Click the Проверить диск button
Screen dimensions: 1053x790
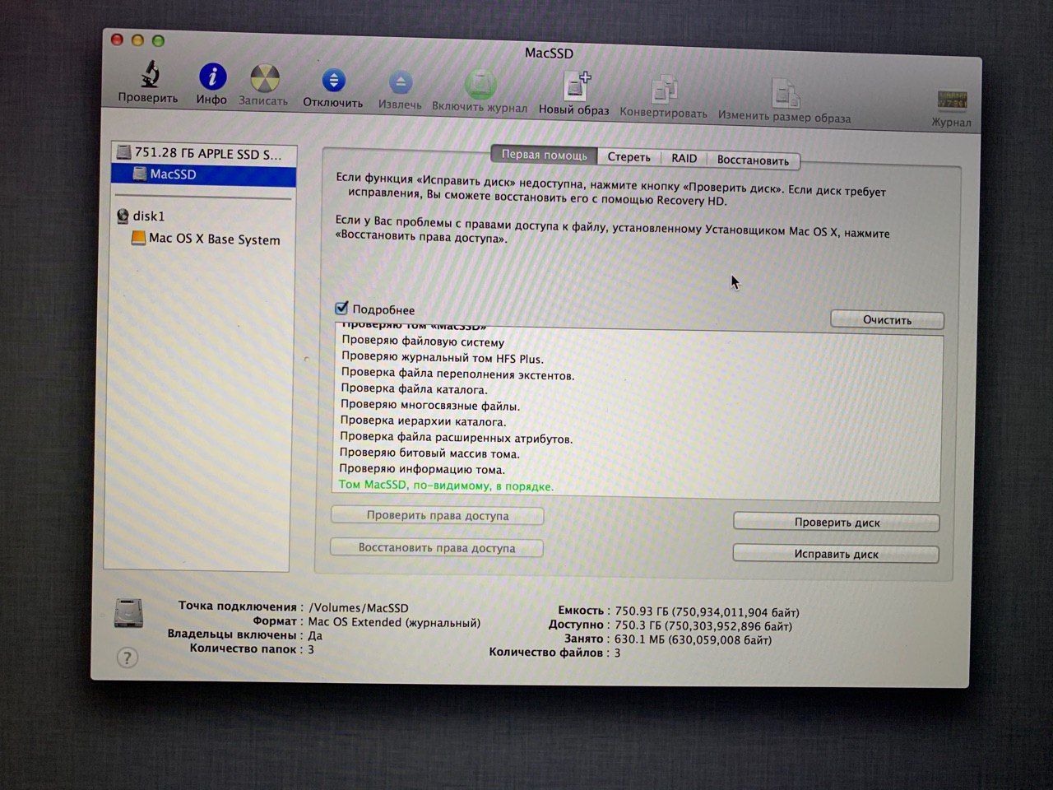[837, 523]
